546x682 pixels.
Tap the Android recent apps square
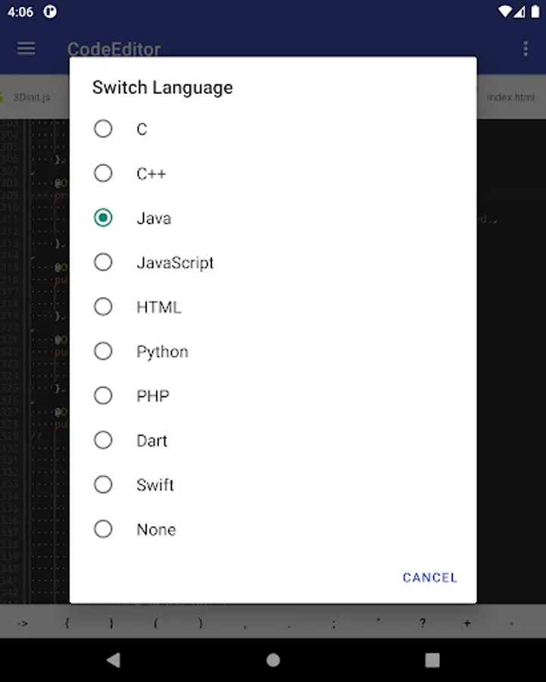click(432, 660)
